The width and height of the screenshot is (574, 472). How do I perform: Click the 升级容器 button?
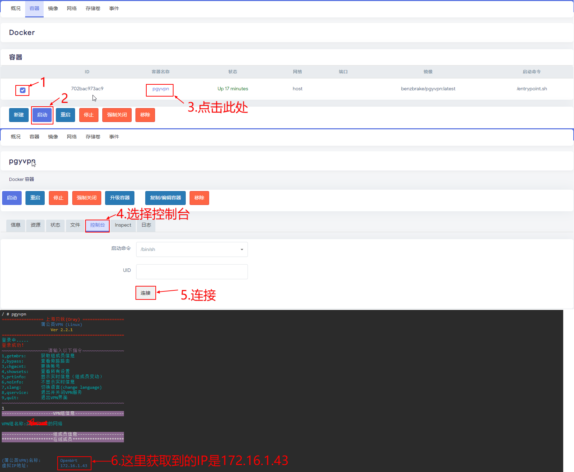tap(120, 198)
